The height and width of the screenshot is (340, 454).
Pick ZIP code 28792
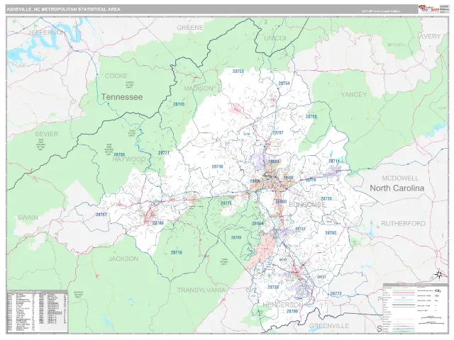click(331, 233)
